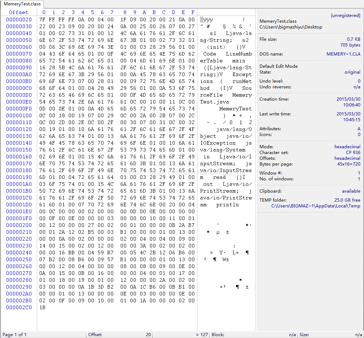This screenshot has height=338, width=364.
Task: Click the Window # value
Action: [x=359, y=173]
